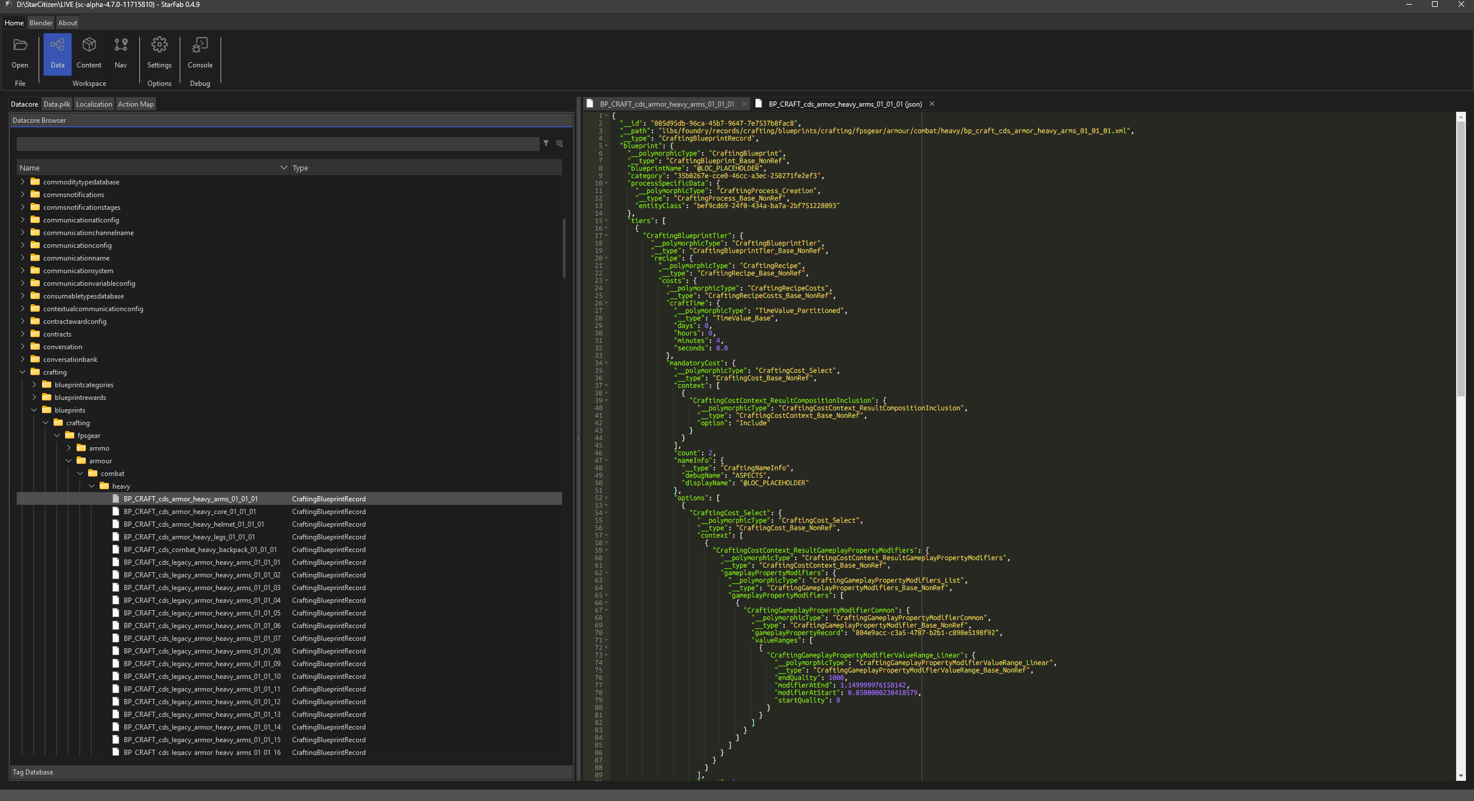Screen dimensions: 1474x801
Task: Close the BP_CRAFT_cds_armor_heavy_arms_01_01_01 (json) tab
Action: [x=932, y=104]
